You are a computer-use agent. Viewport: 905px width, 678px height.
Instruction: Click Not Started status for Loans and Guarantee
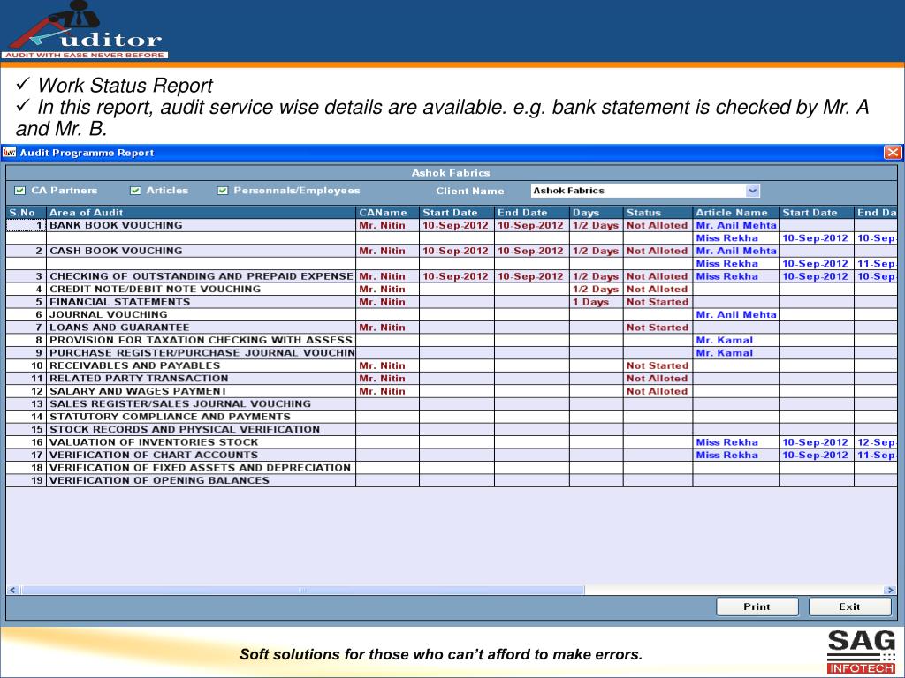[658, 327]
